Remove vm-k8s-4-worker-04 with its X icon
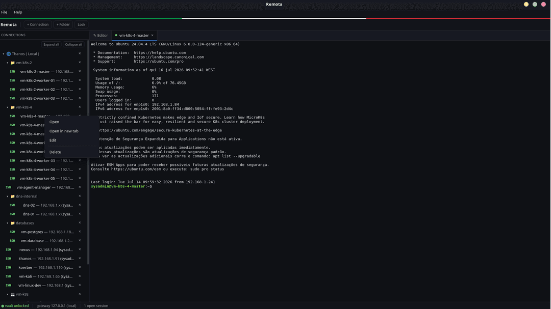The width and height of the screenshot is (551, 309). click(80, 169)
